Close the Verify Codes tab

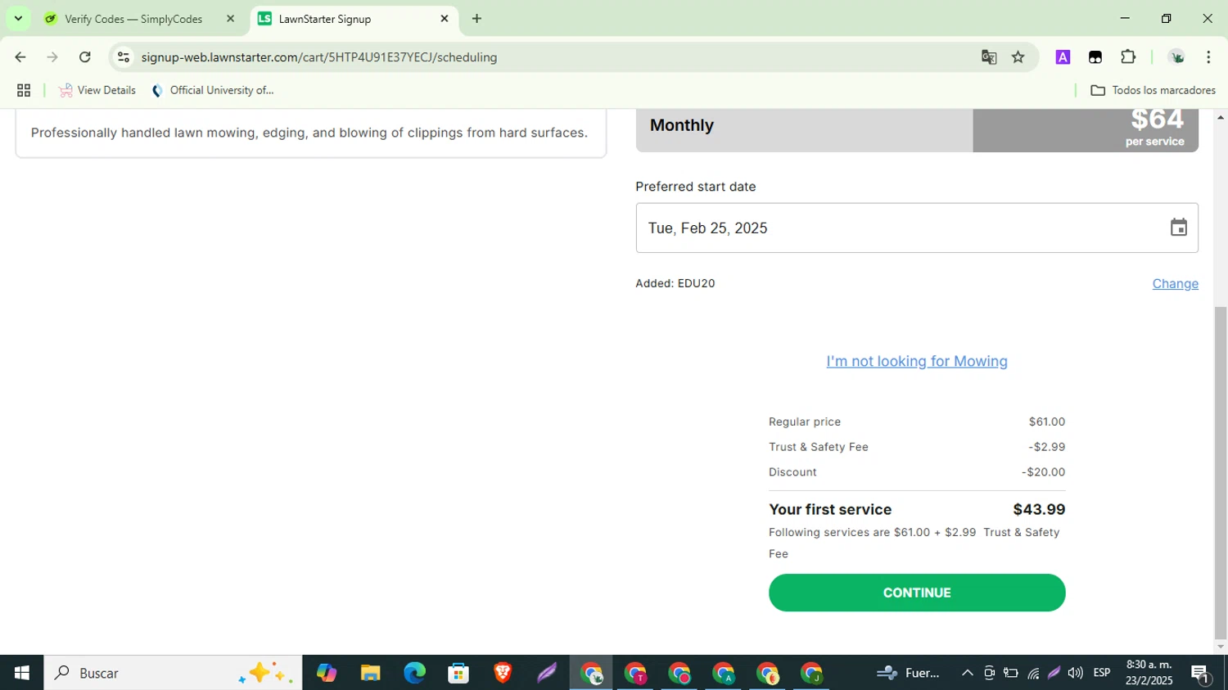(x=230, y=19)
